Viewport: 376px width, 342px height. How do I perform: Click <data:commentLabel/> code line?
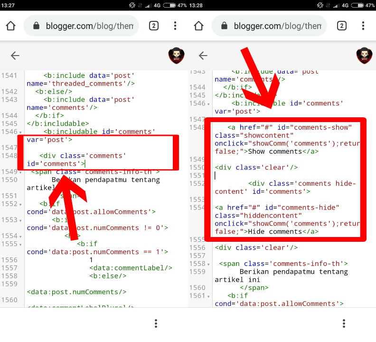point(131,268)
